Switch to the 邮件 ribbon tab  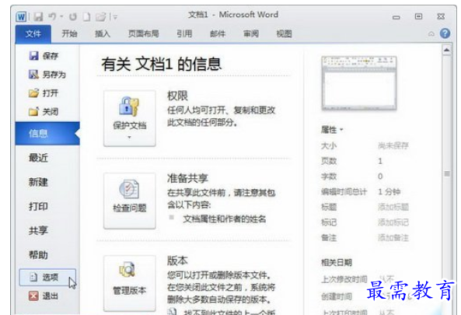pos(218,33)
